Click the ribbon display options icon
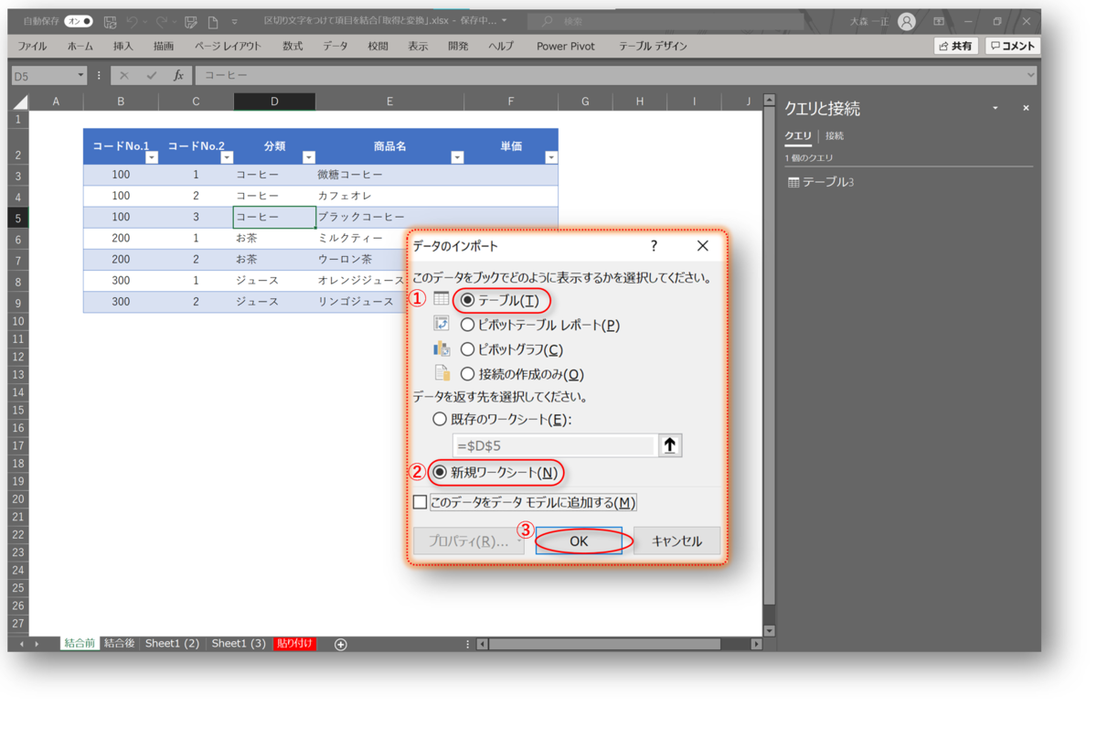The image size is (1097, 739). coord(939,21)
